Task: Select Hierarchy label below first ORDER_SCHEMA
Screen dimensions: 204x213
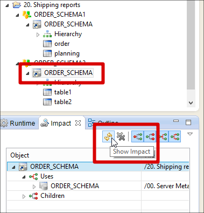Action: [x=68, y=34]
